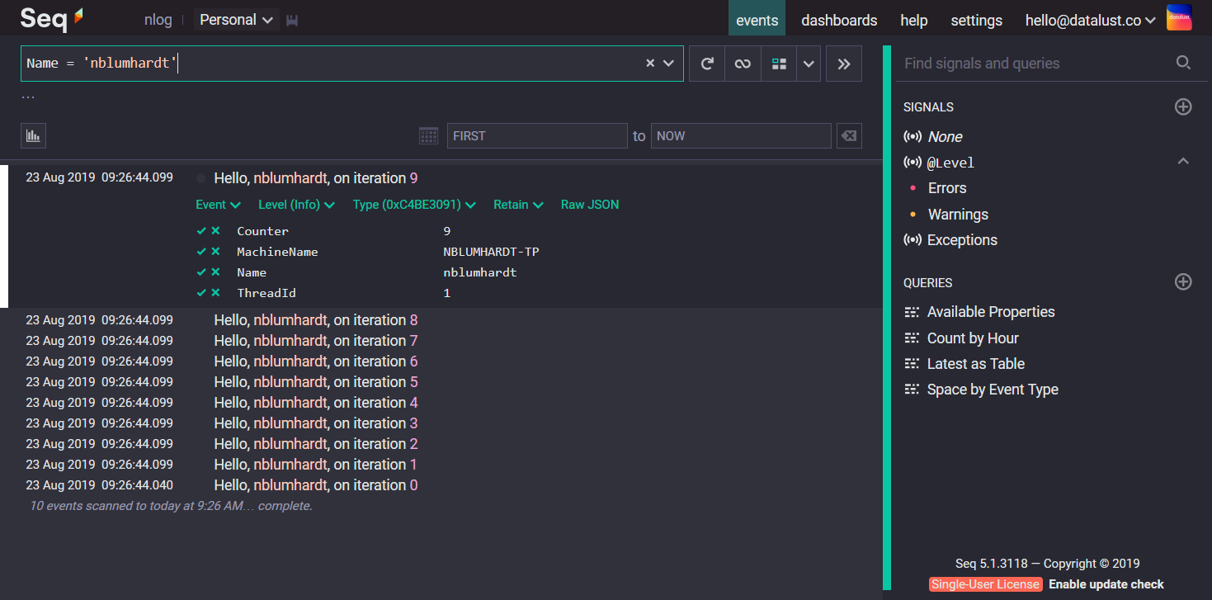Open the Type (0xC4BE3091) dropdown
Image resolution: width=1212 pixels, height=600 pixels.
[x=414, y=205]
